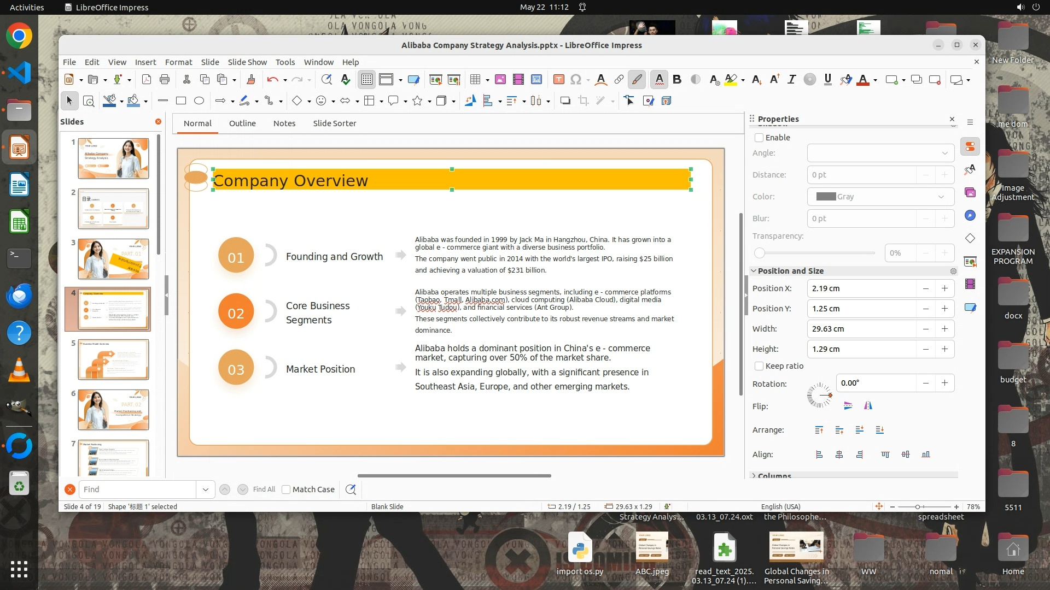Click the Print icon in toolbar
The height and width of the screenshot is (590, 1050).
165,80
